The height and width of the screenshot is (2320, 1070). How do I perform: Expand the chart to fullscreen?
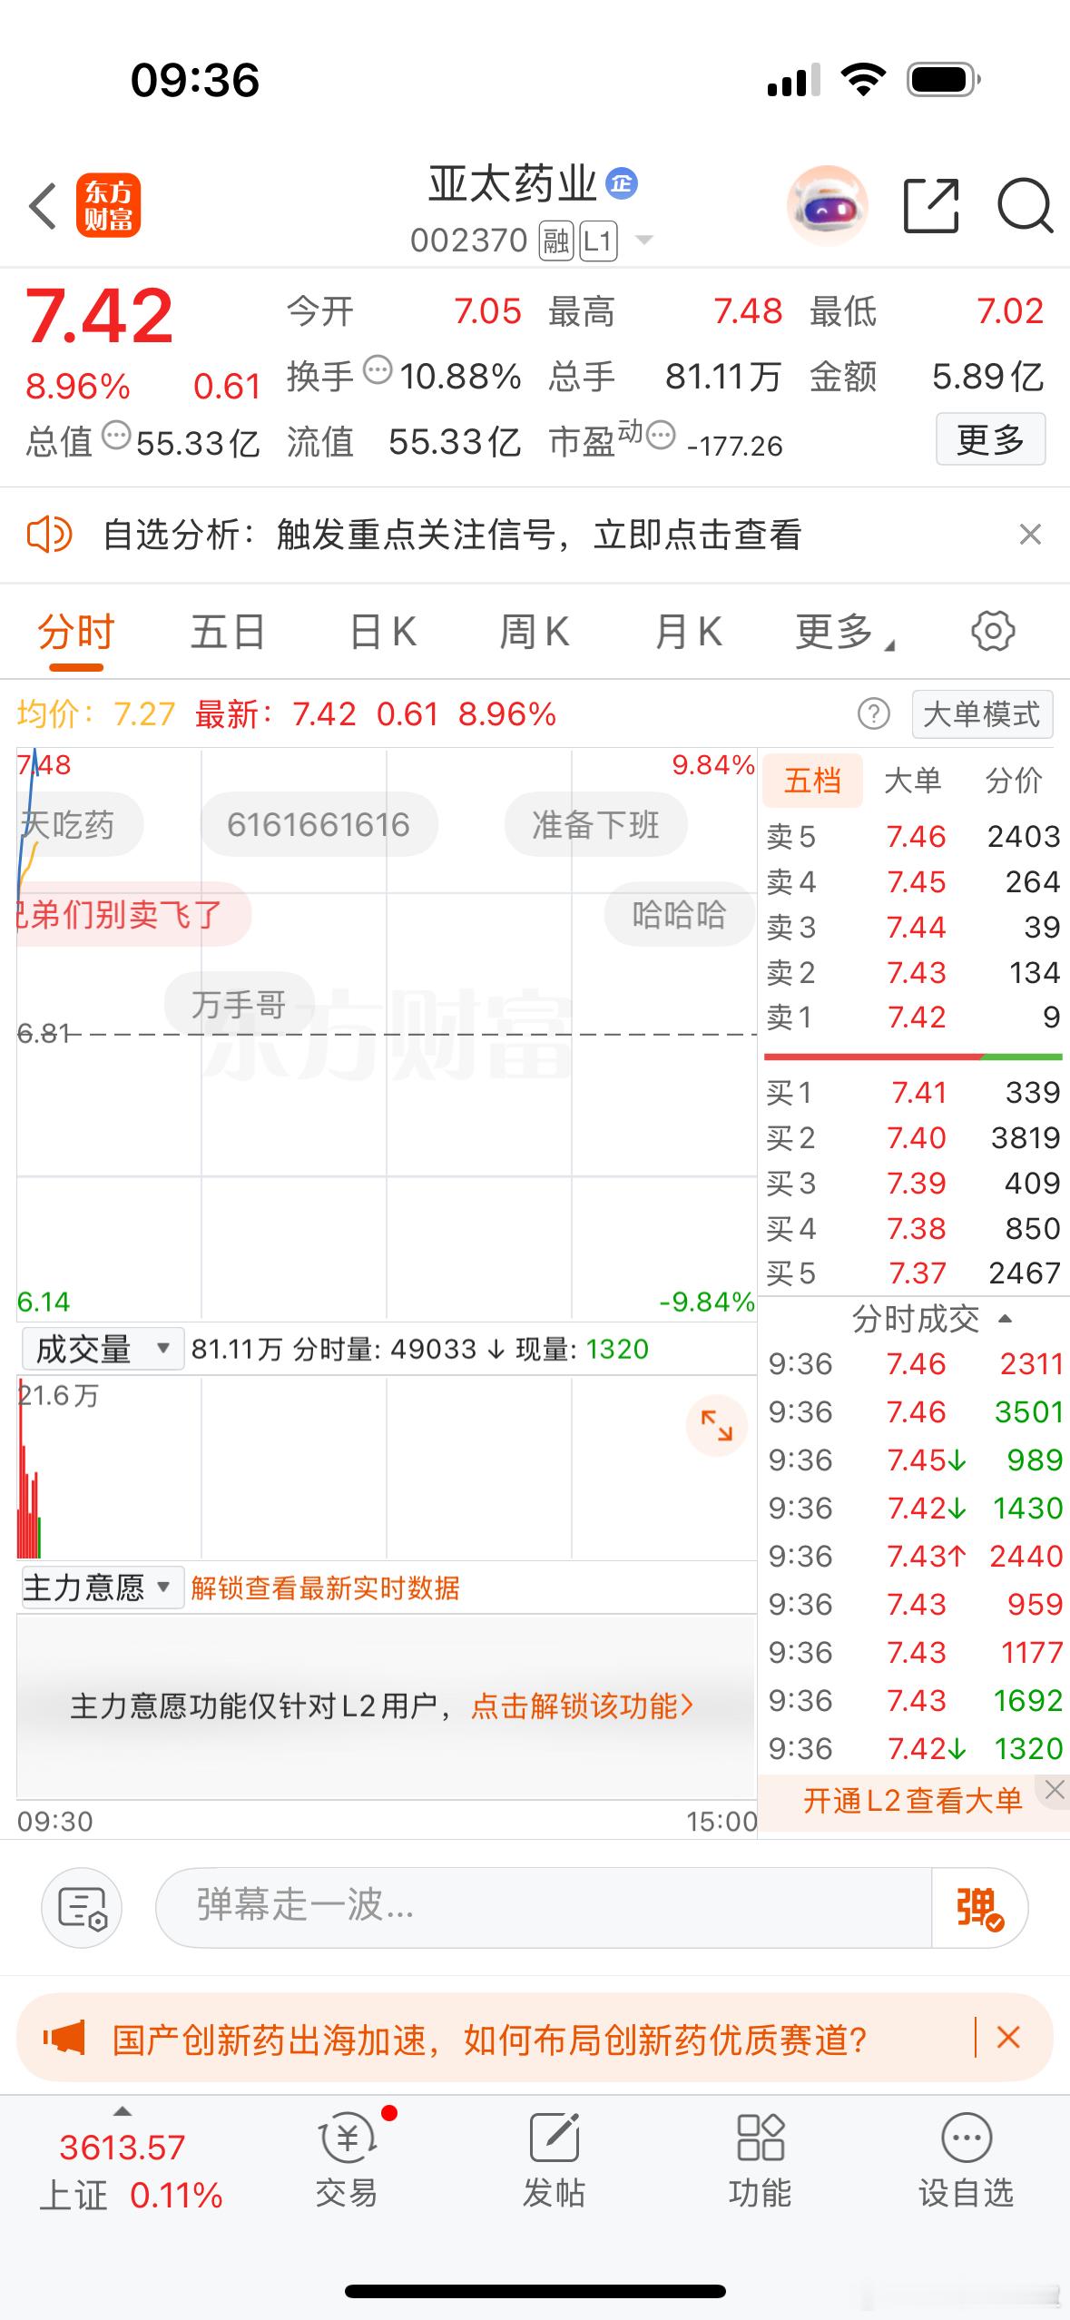pyautogui.click(x=717, y=1425)
